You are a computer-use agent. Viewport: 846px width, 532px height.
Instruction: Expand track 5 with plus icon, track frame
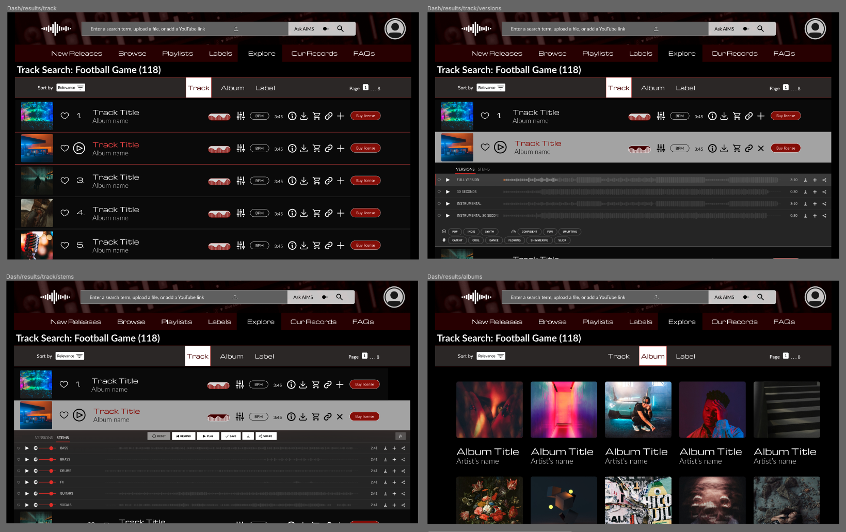tap(341, 246)
